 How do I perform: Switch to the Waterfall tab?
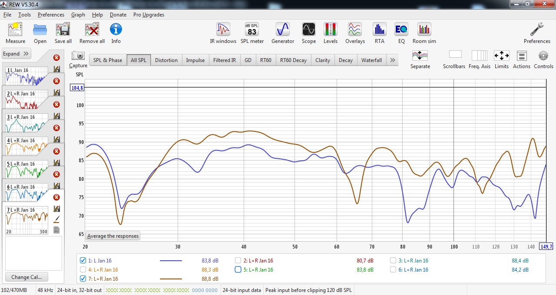371,60
